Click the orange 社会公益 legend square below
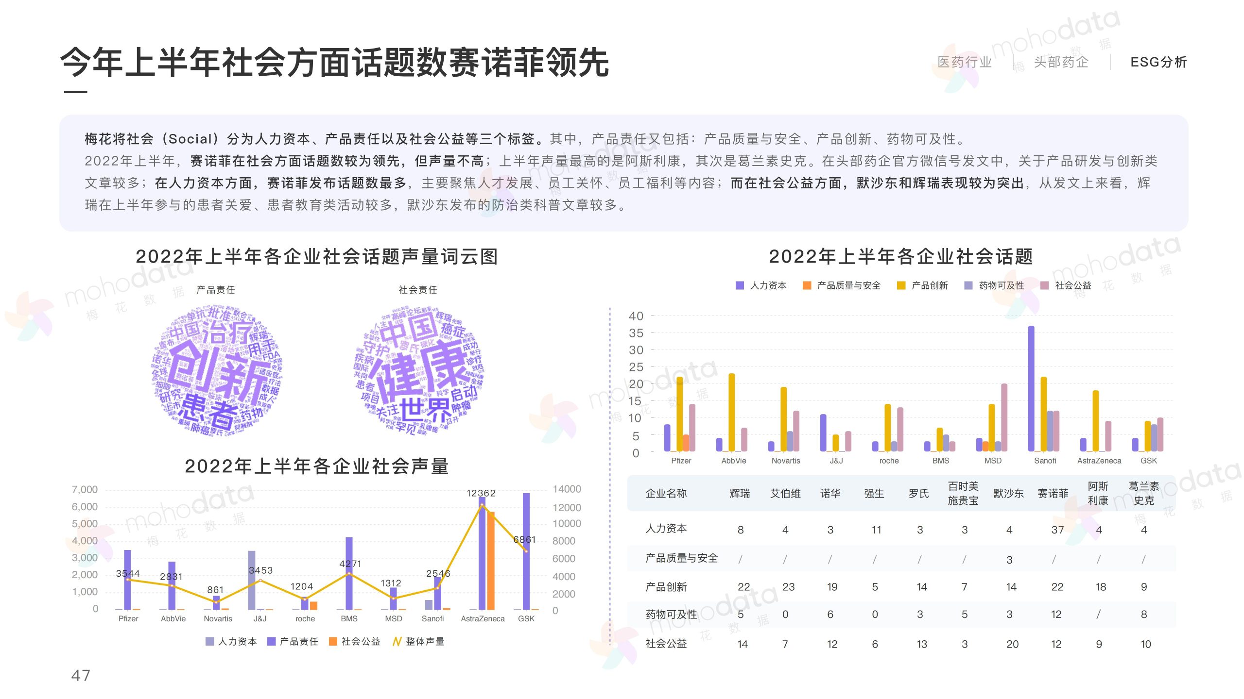The height and width of the screenshot is (699, 1244). coord(333,642)
